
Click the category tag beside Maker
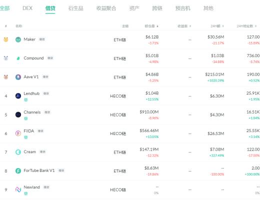(42, 39)
